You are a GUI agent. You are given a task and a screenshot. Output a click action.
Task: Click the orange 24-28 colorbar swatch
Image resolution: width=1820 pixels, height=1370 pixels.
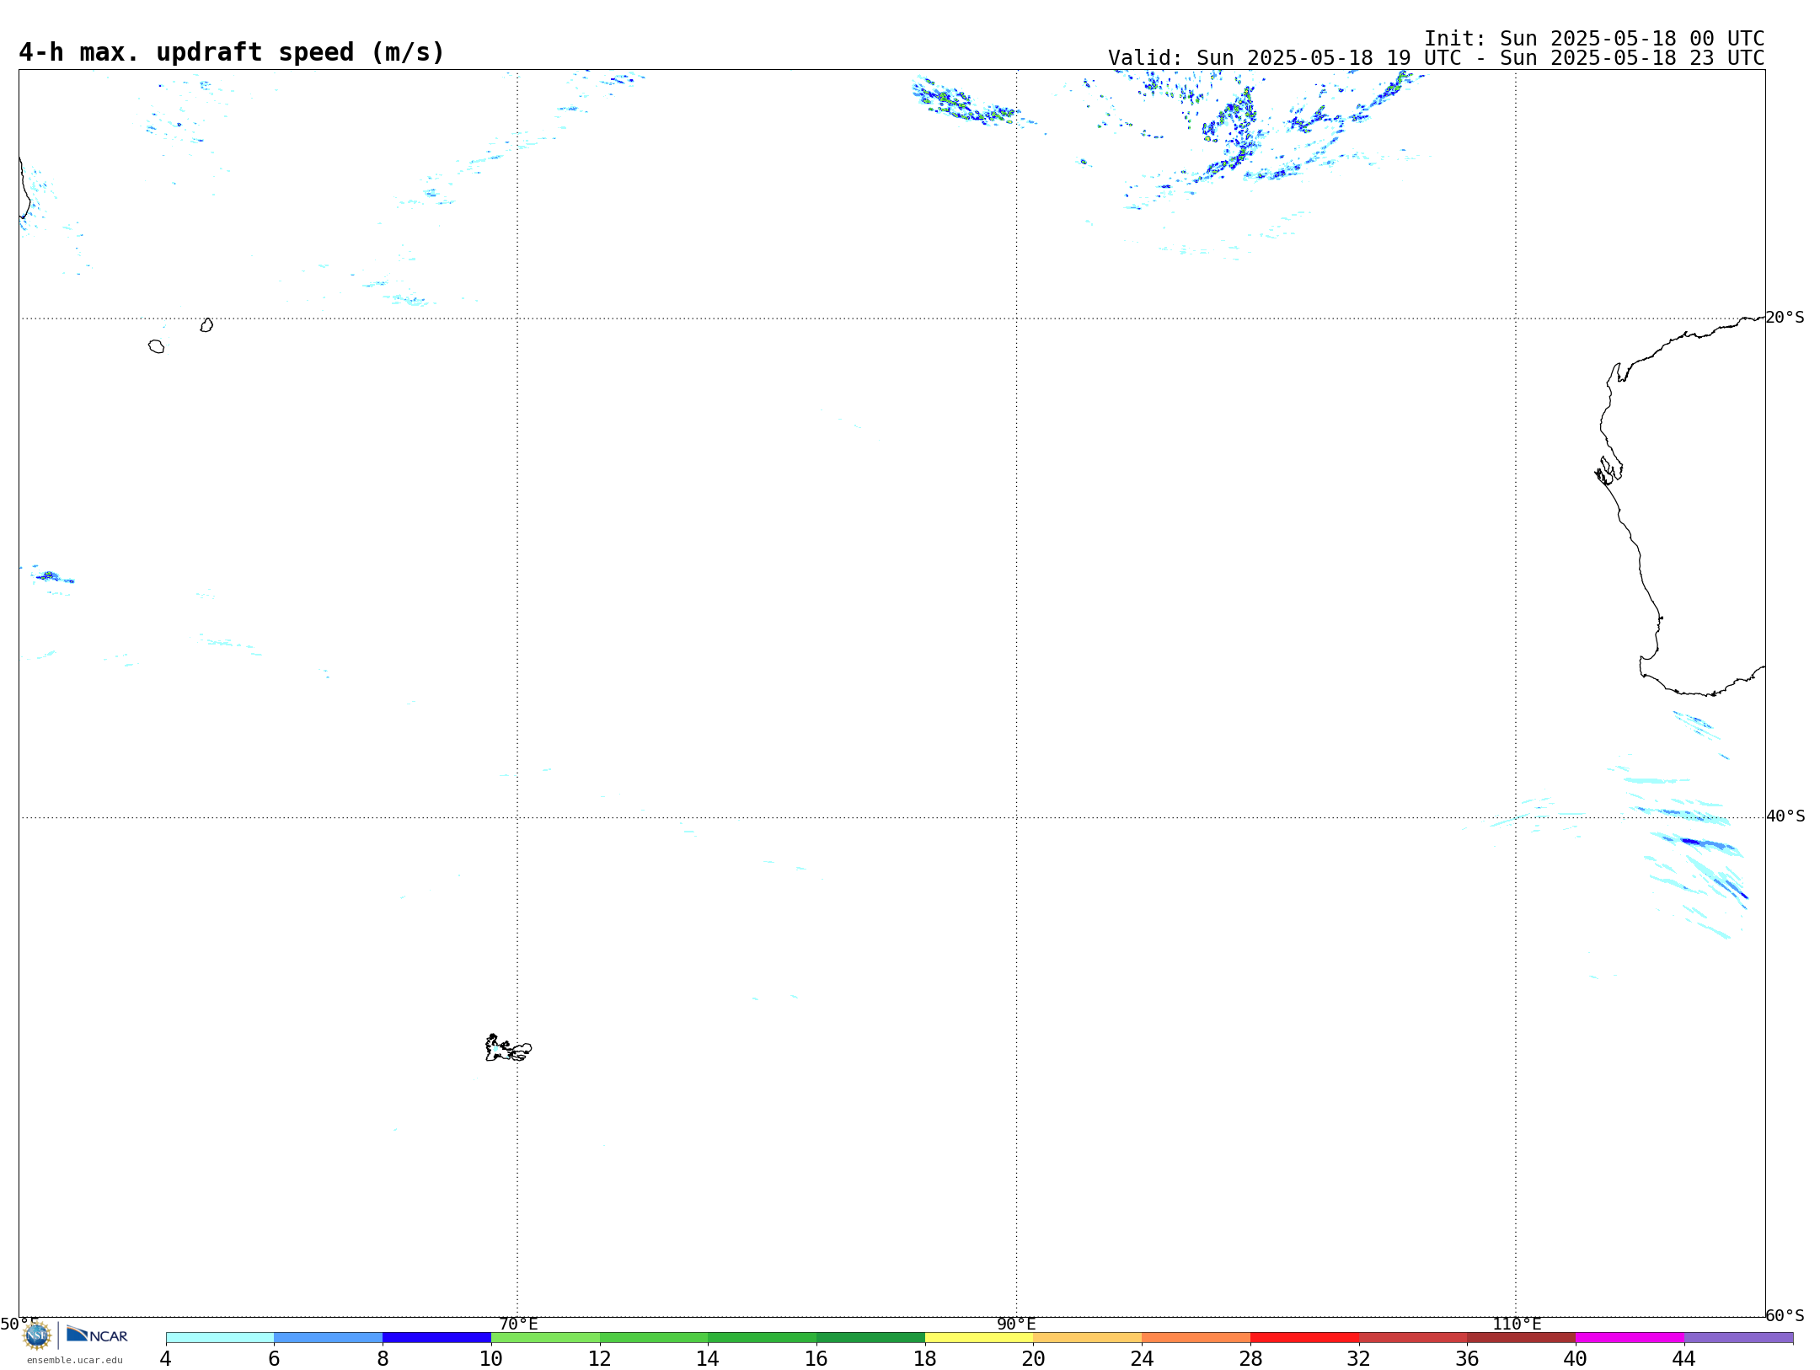1196,1337
